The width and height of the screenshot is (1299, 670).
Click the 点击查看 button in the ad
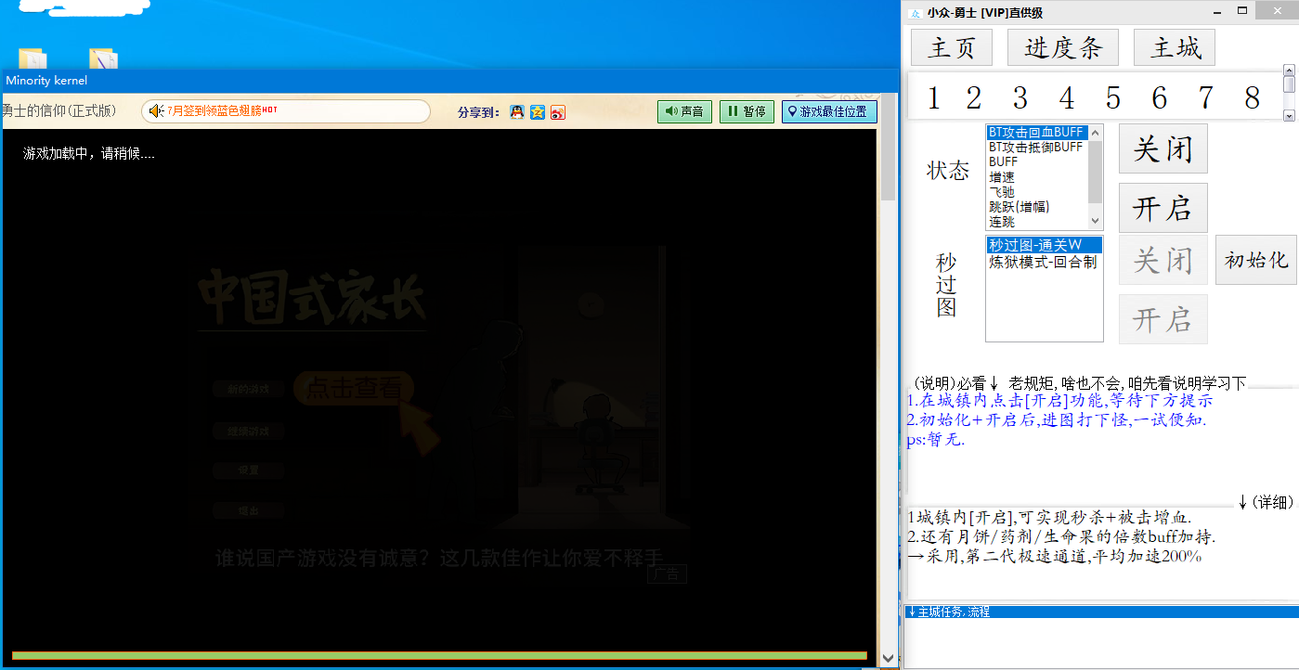tap(354, 388)
